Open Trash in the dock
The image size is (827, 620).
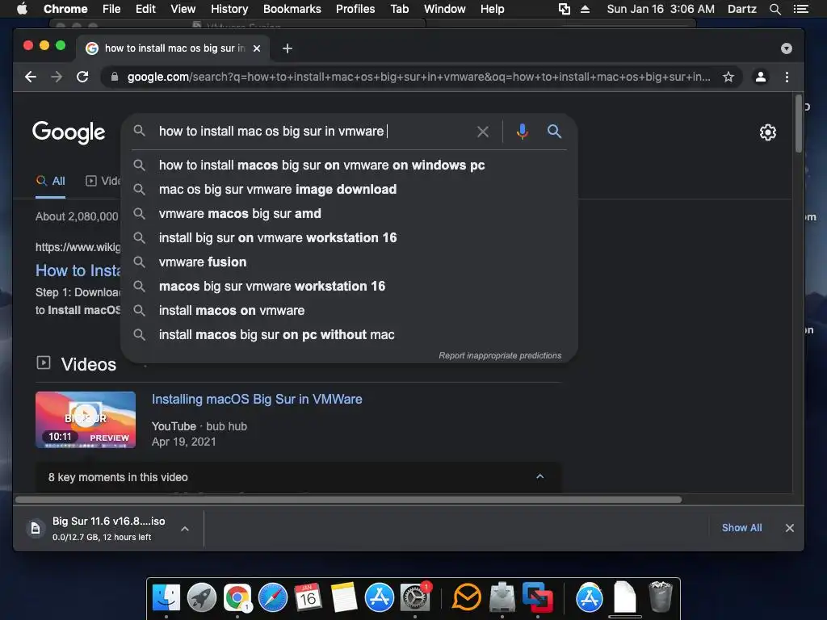[x=660, y=597]
